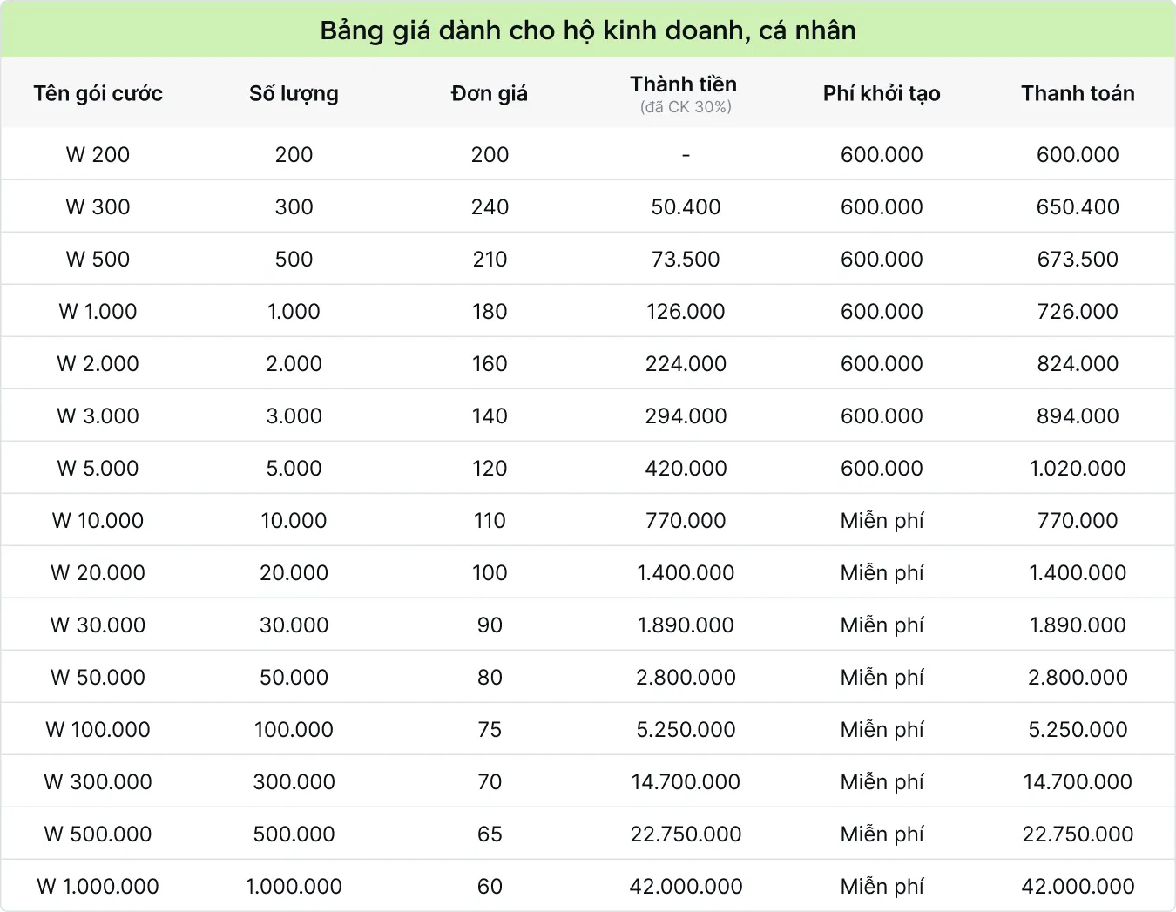1176x912 pixels.
Task: Click 'Miễn phí' in the W 10.000 row
Action: pyautogui.click(x=882, y=520)
